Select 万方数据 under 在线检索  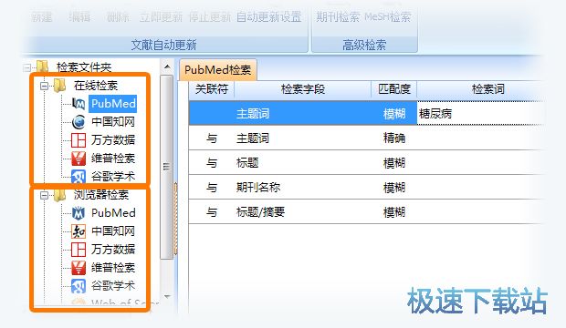tap(113, 140)
